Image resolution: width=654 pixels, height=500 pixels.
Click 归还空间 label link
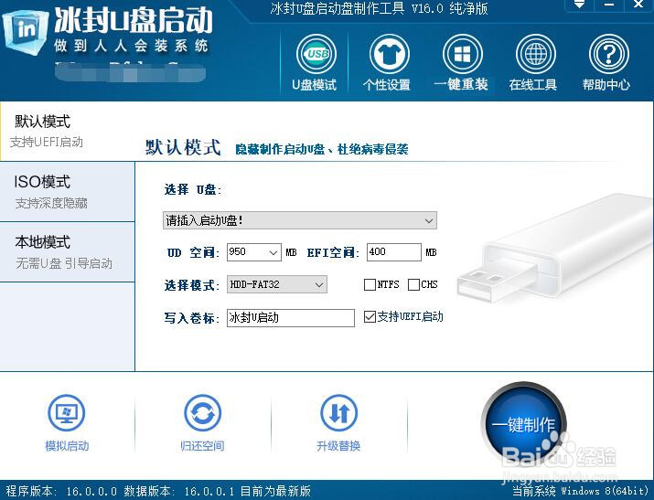(x=203, y=446)
